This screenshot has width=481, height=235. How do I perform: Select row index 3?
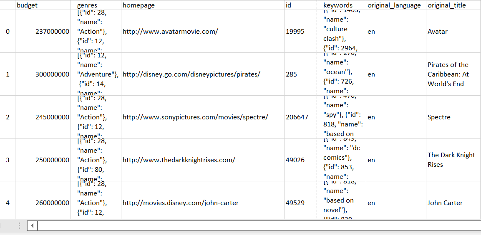(x=8, y=160)
